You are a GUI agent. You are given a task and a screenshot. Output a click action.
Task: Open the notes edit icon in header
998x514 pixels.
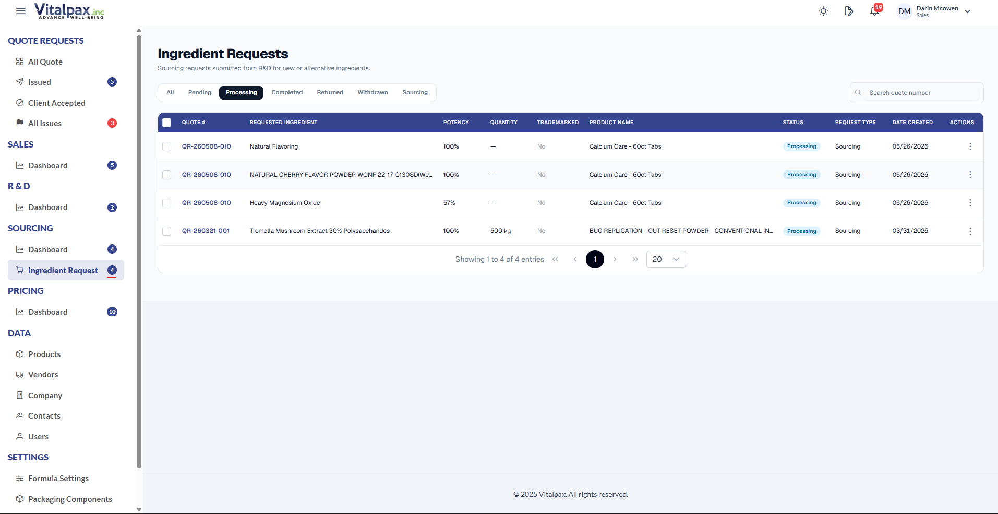point(849,11)
